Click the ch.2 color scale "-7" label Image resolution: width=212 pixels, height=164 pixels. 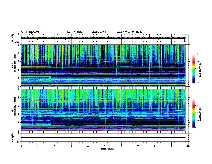point(197,127)
